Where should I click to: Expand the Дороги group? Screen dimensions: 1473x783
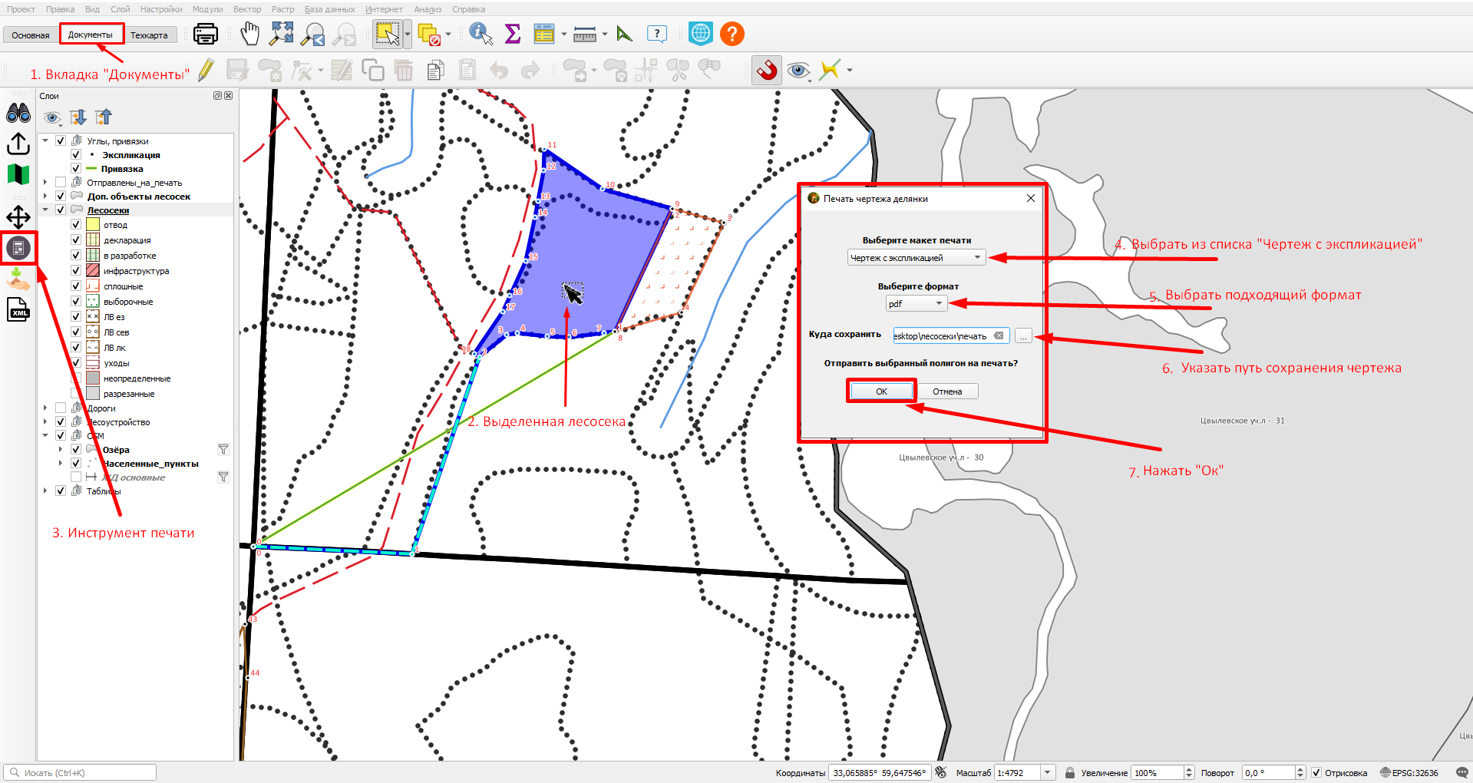[45, 408]
